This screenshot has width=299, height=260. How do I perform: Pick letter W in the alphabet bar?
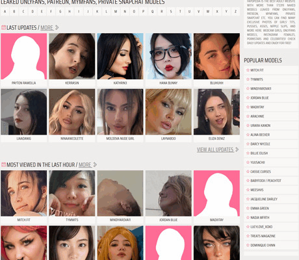tap(208, 12)
